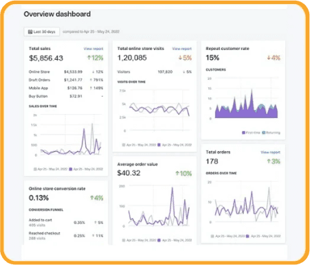Click the First-time purple legend swatch
Image resolution: width=310 pixels, height=265 pixels.
[243, 132]
